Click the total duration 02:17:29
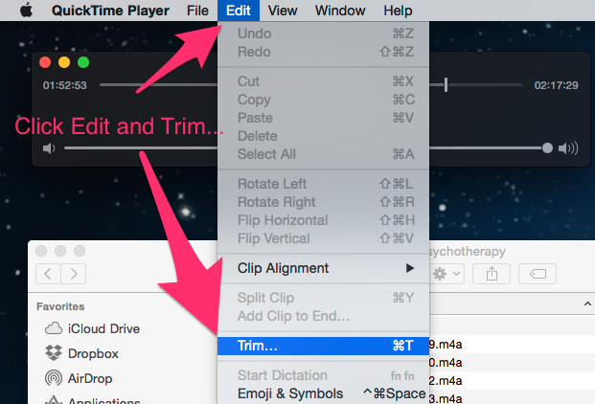Viewport: 595px width, 404px height. pos(556,85)
